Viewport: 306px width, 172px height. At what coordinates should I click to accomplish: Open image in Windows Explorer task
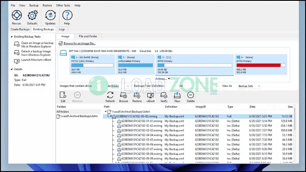point(34,44)
